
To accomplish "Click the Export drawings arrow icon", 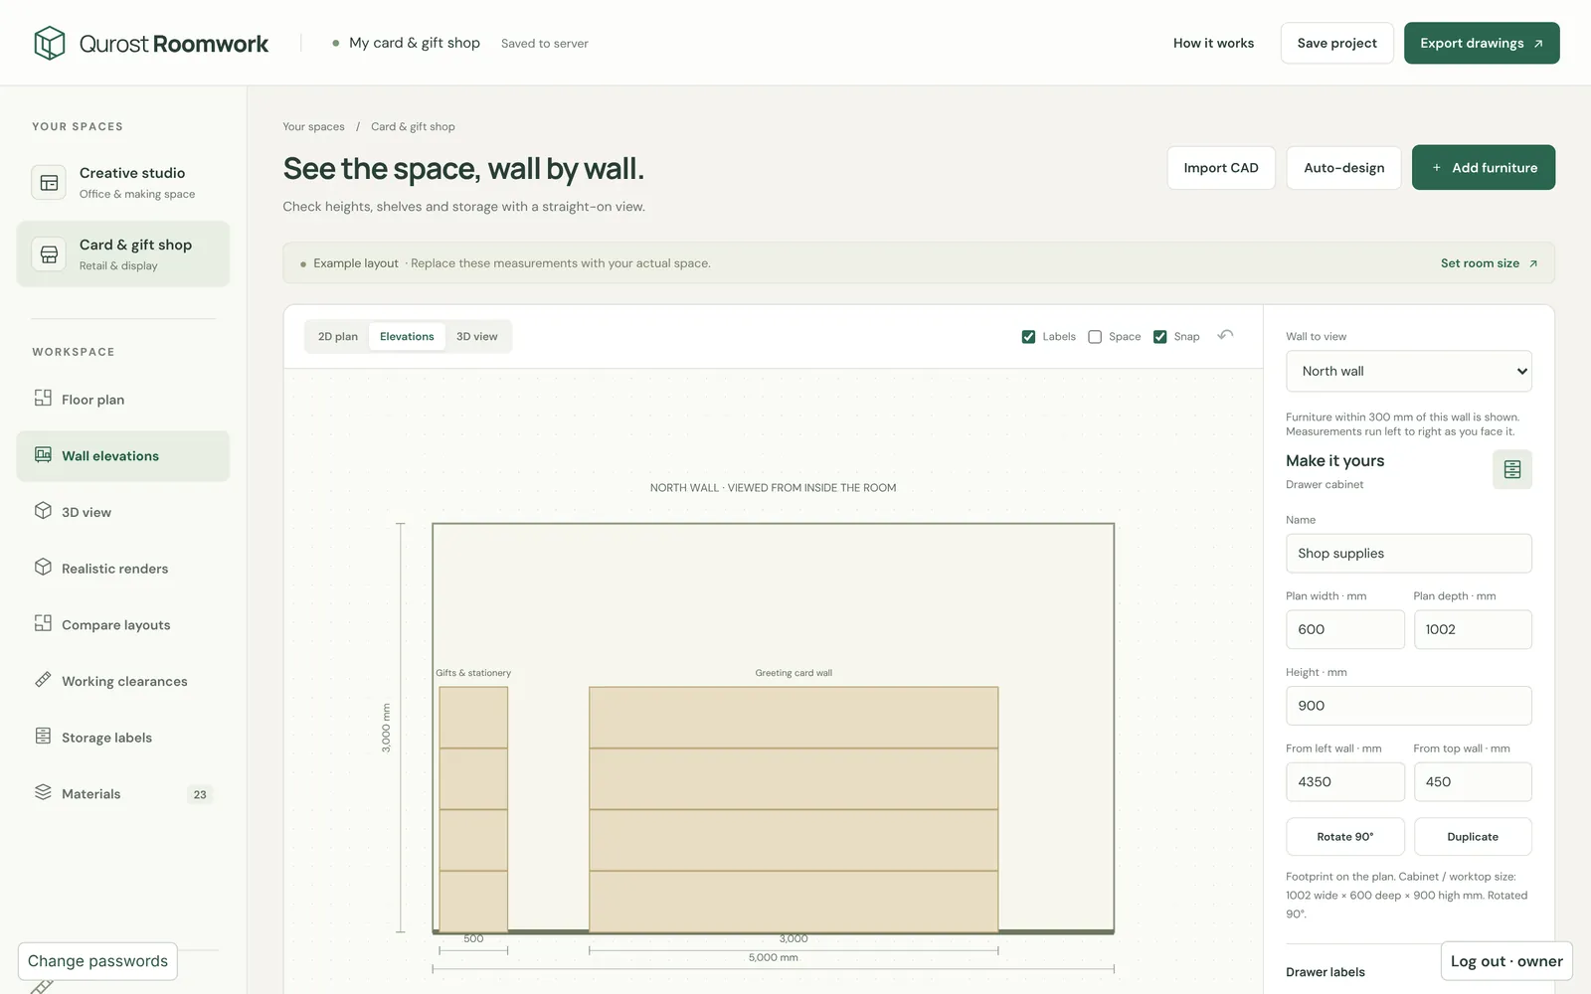I will [x=1538, y=44].
